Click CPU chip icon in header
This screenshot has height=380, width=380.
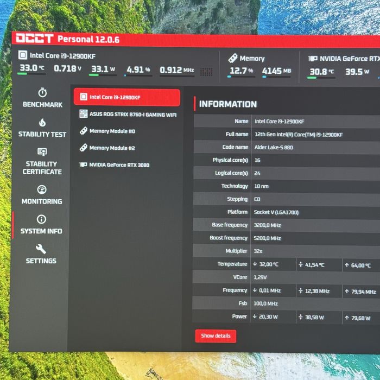23,55
